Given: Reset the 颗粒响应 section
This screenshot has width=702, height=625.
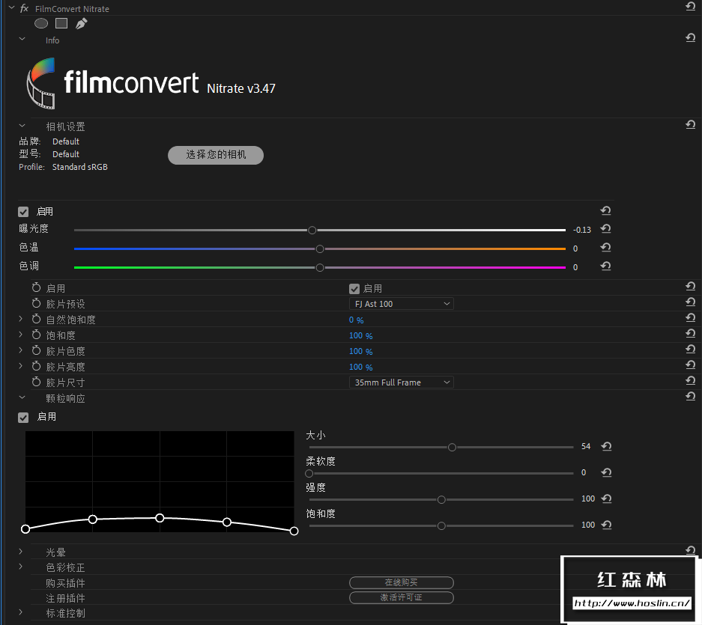Looking at the screenshot, I should click(x=690, y=397).
